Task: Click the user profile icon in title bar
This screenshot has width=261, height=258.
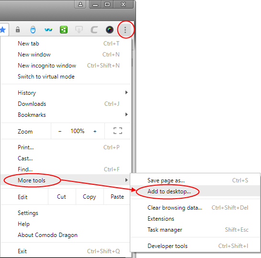Action: pyautogui.click(x=80, y=4)
